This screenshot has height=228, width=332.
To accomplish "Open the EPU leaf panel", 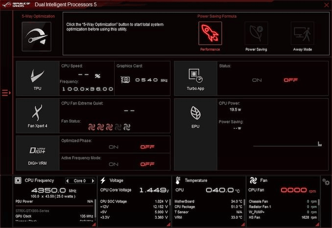I will 195,134.
